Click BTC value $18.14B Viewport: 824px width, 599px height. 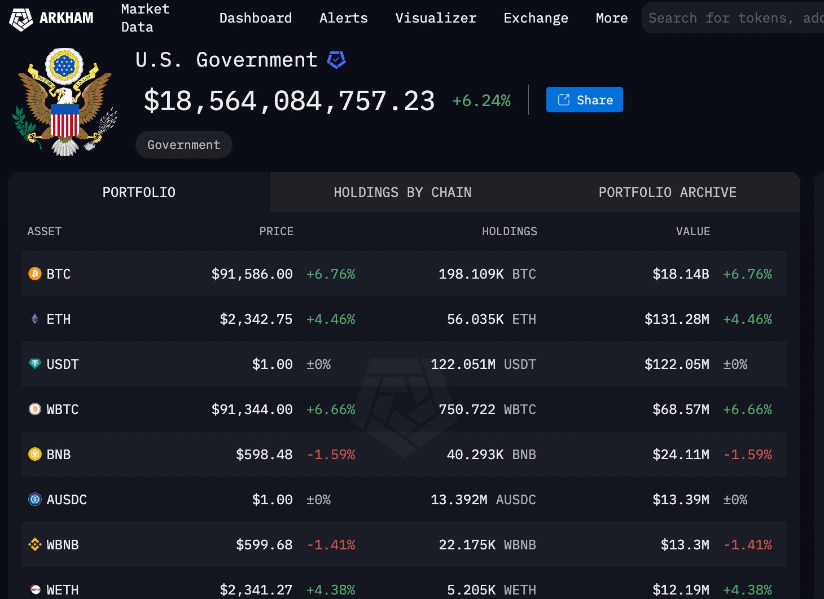681,274
